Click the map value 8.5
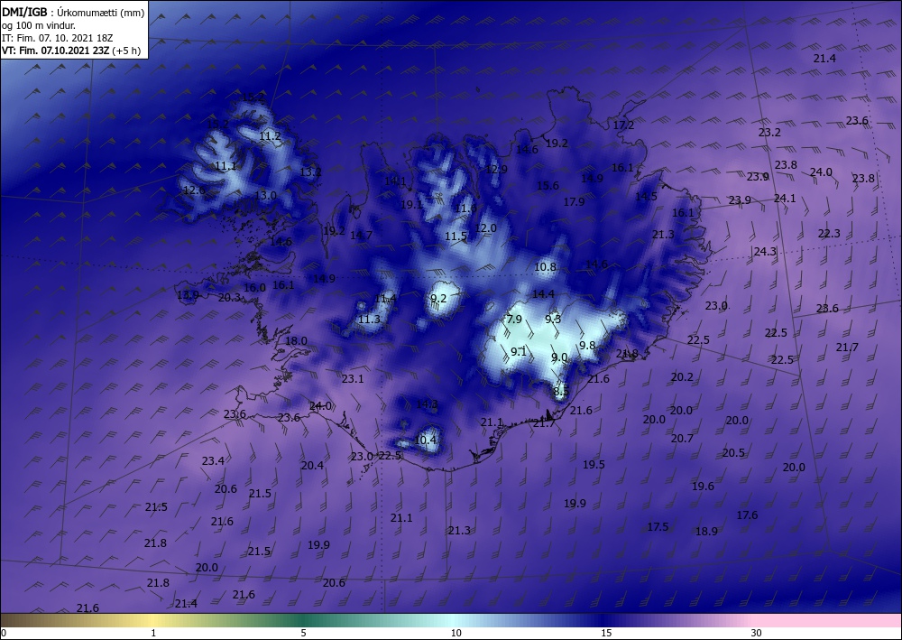 (561, 392)
